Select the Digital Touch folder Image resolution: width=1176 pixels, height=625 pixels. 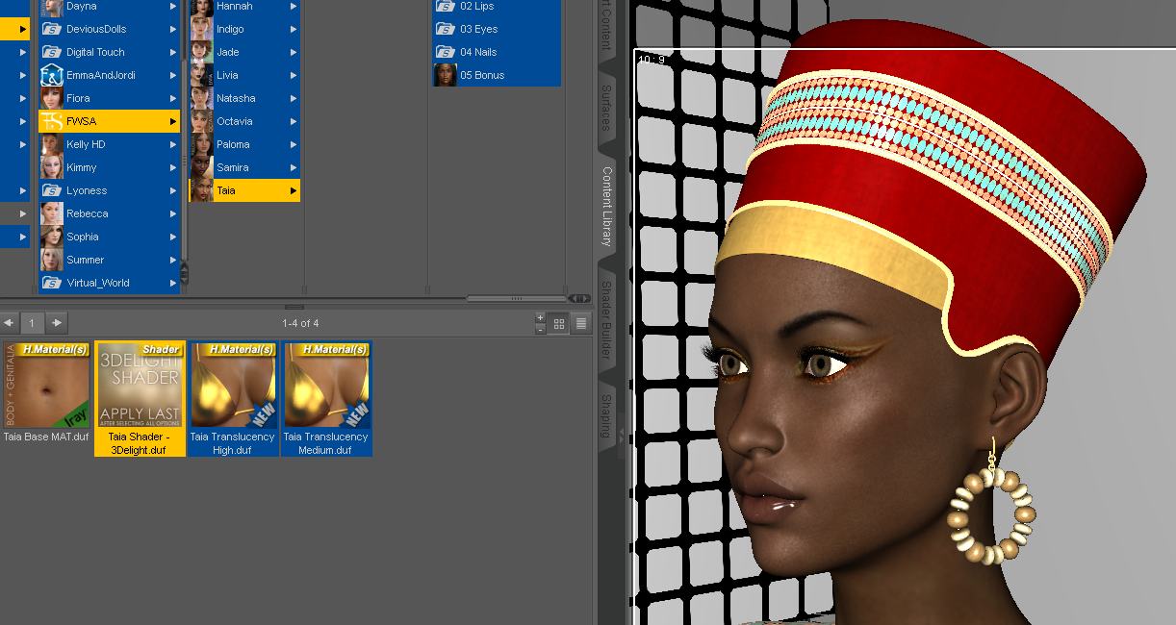pos(109,52)
